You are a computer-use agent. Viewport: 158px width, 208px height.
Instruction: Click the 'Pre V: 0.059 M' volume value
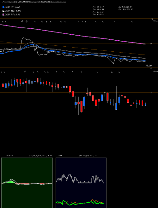click(x=125, y=9)
